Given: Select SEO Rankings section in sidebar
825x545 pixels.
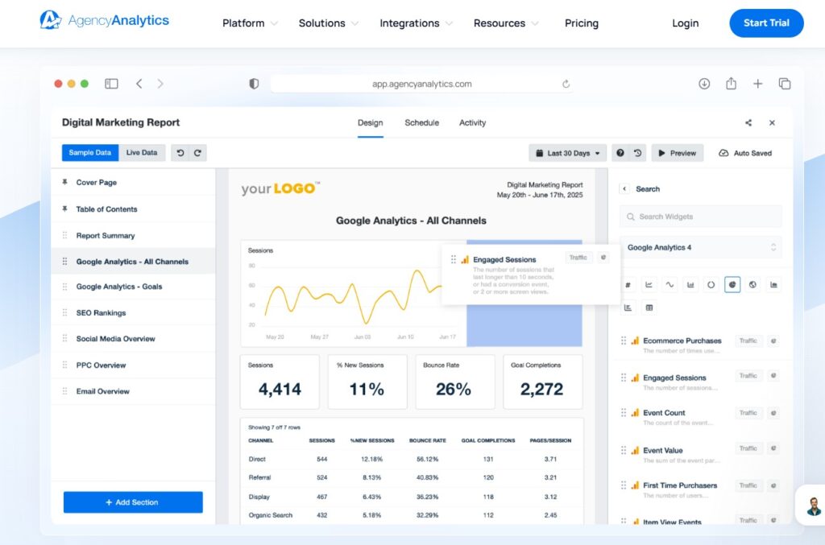Looking at the screenshot, I should (x=101, y=313).
